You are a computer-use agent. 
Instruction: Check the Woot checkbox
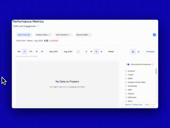(126, 101)
